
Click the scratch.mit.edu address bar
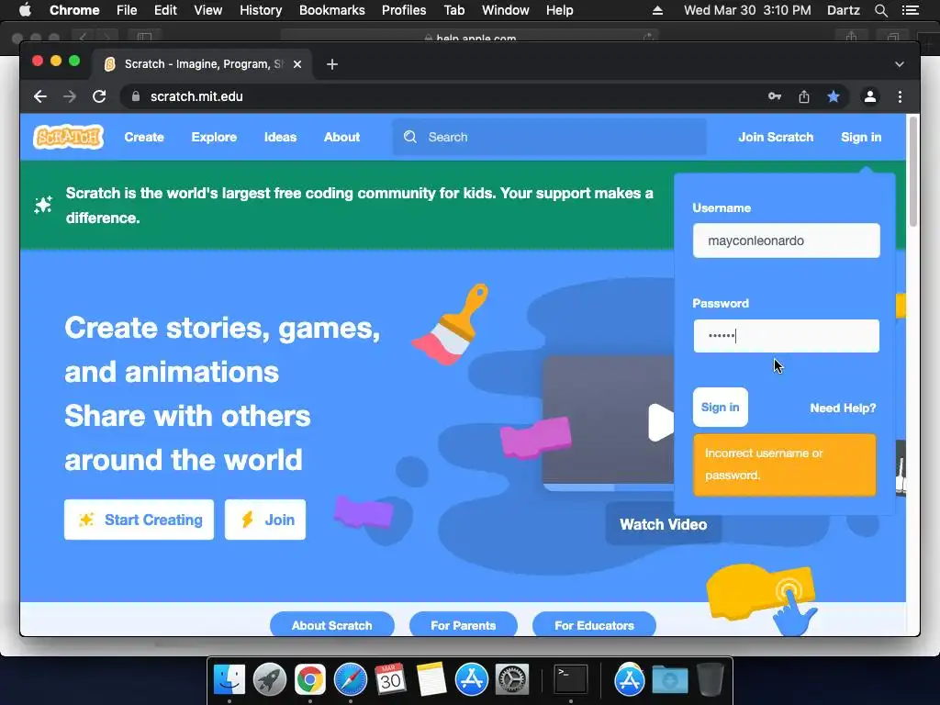[x=196, y=96]
